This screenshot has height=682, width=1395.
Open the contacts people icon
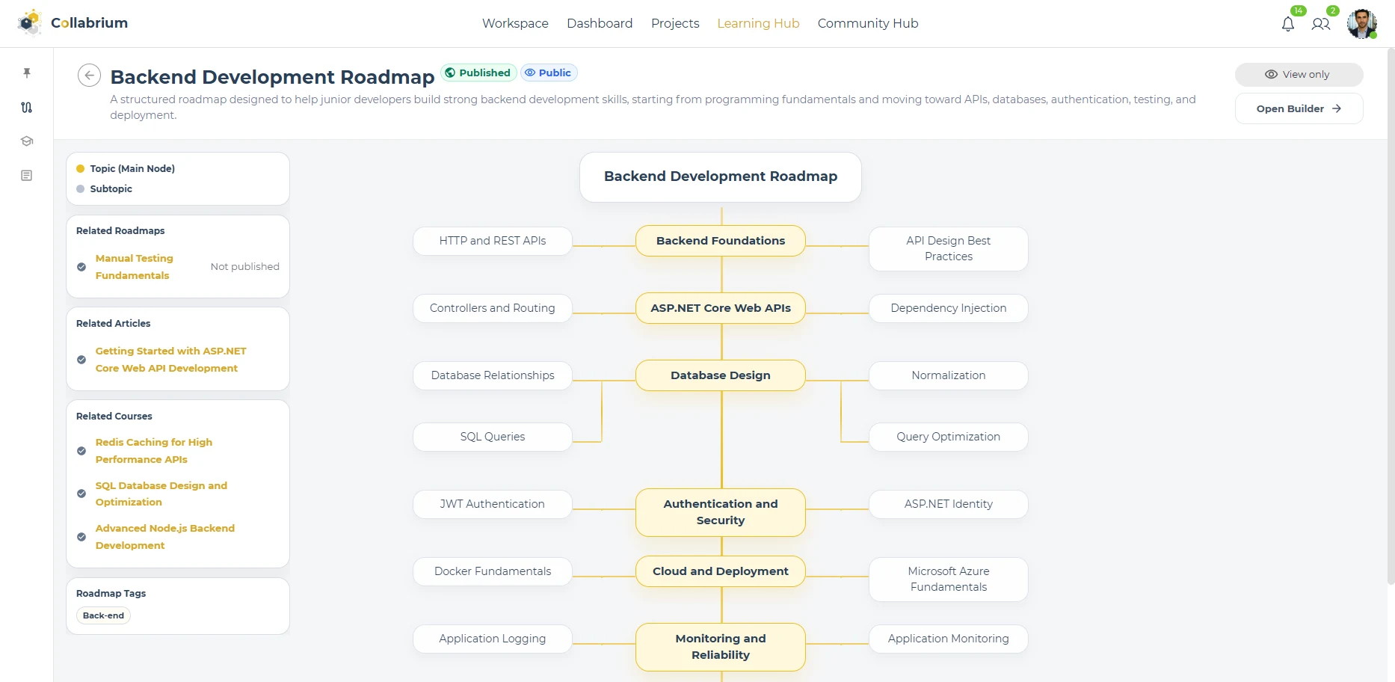[1321, 24]
